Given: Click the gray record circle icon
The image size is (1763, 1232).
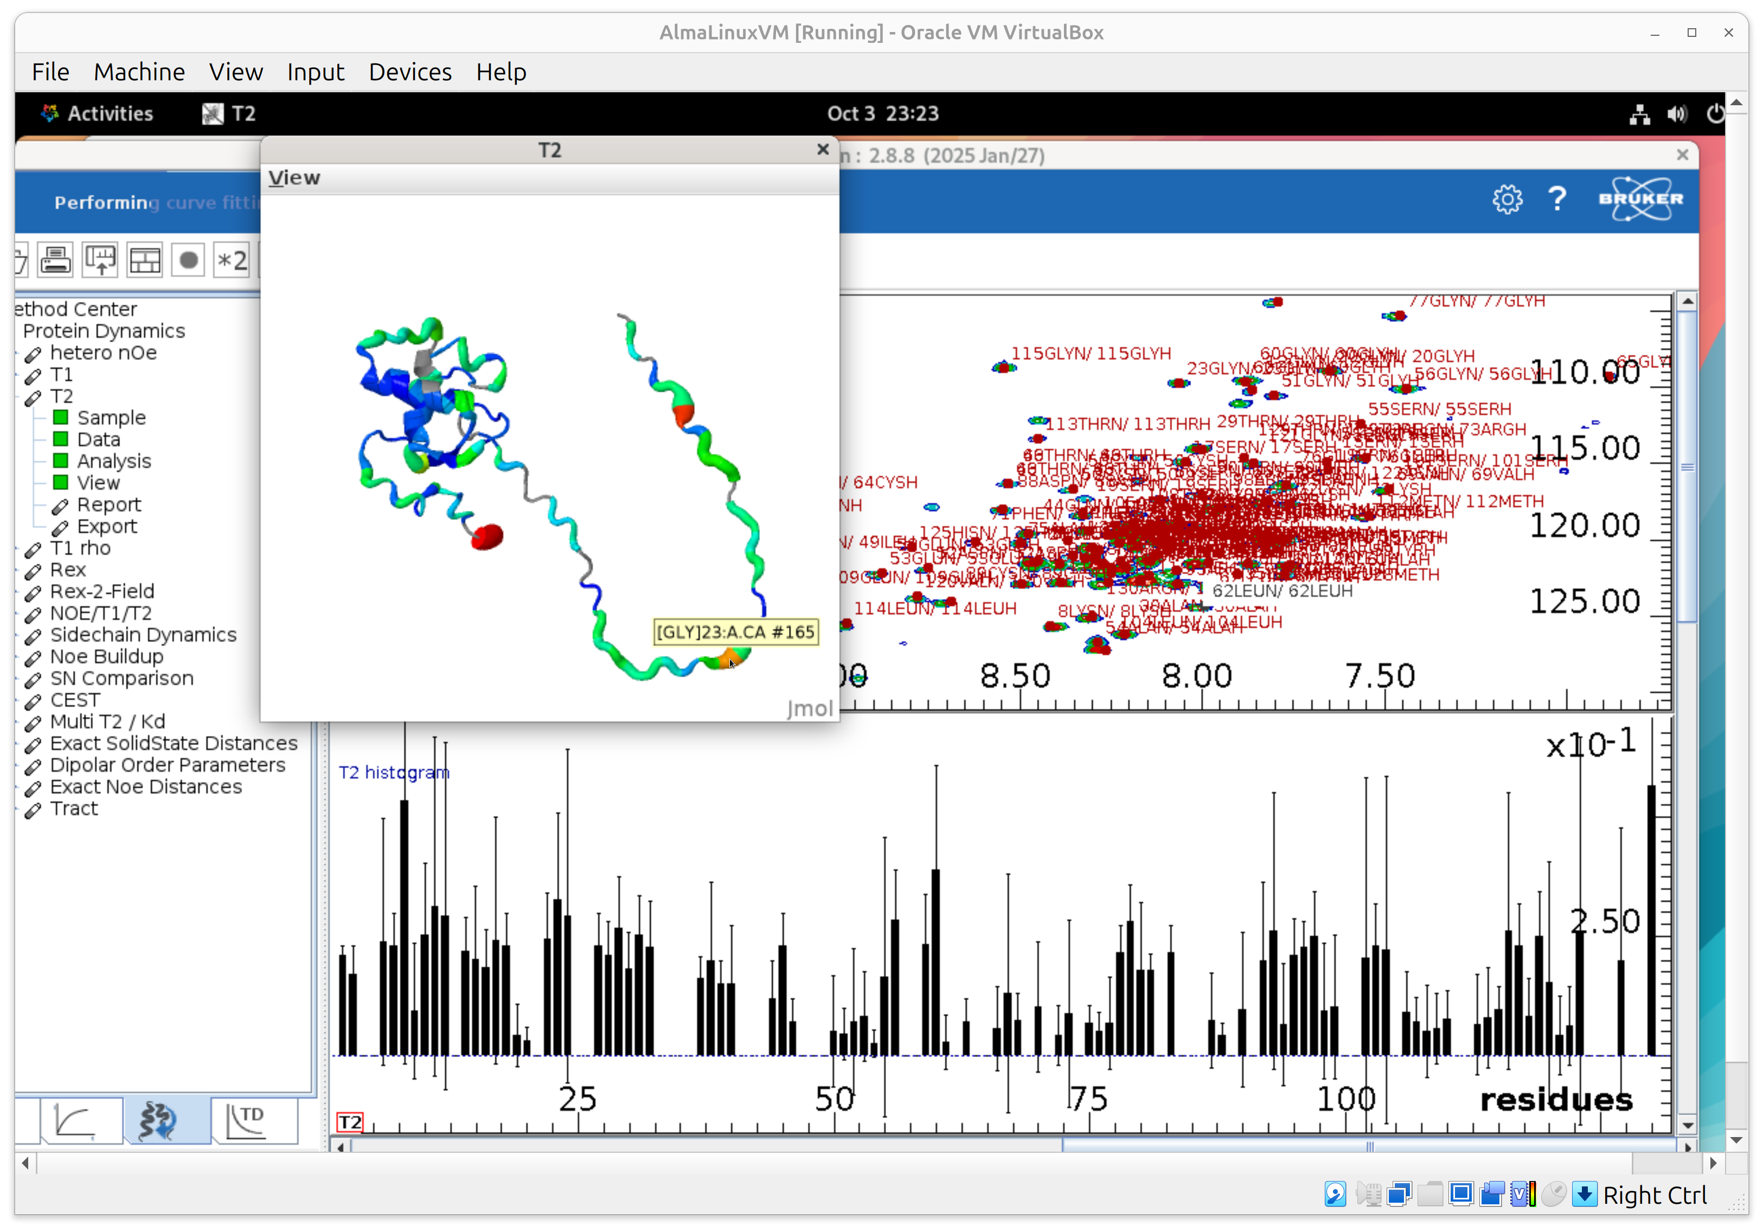Looking at the screenshot, I should (188, 260).
